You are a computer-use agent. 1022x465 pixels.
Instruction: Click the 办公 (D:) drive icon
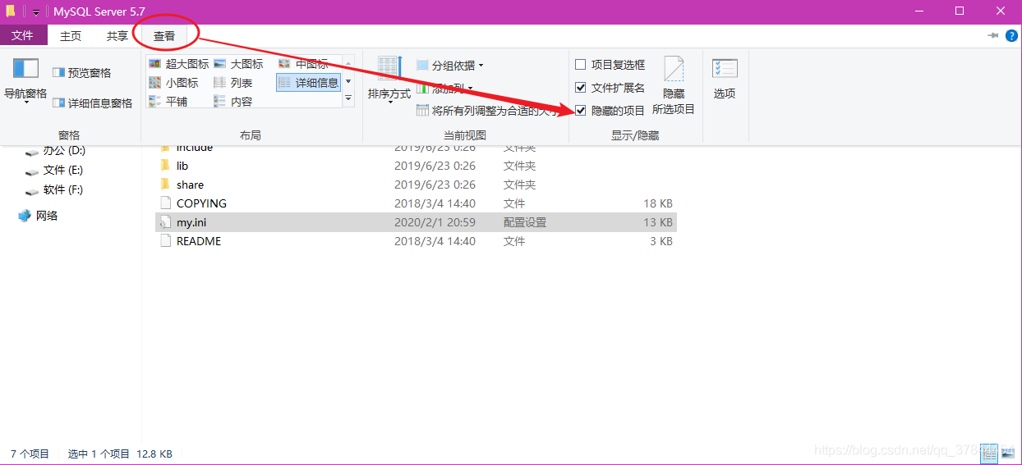pyautogui.click(x=32, y=151)
